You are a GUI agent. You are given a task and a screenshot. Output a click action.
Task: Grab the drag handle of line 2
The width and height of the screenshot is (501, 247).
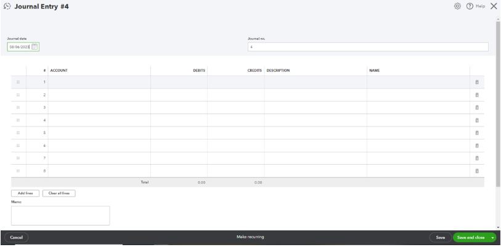tap(18, 95)
